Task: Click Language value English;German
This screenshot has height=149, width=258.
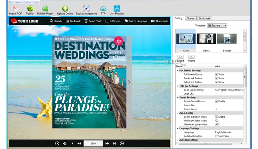Action: 223,132
